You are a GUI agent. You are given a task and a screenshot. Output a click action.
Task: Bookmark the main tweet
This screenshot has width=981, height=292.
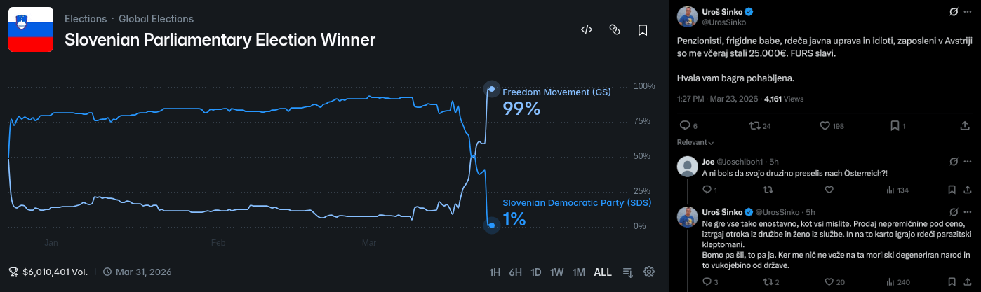pyautogui.click(x=895, y=126)
